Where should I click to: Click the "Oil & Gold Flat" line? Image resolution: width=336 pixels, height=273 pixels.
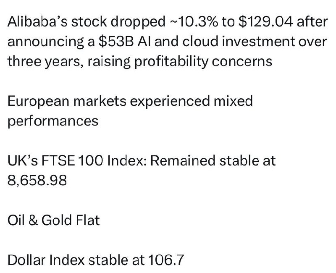pos(54,220)
